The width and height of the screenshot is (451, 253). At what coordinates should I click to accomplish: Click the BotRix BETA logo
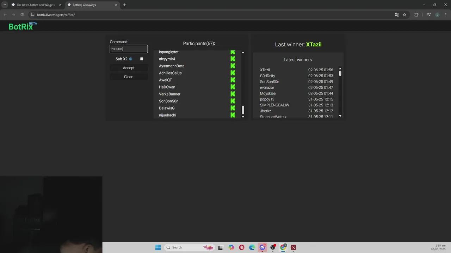[23, 26]
